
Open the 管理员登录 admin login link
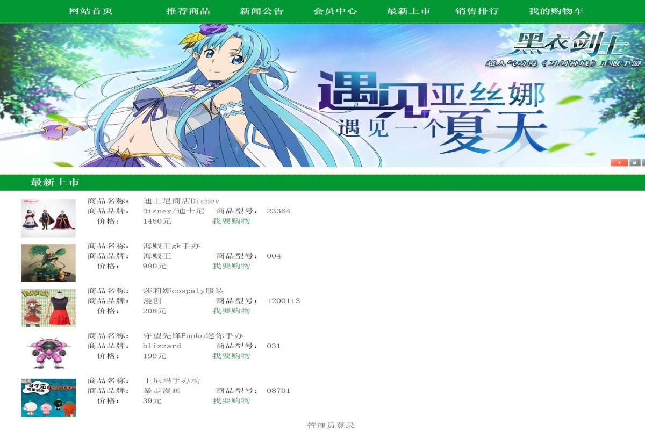tap(331, 425)
